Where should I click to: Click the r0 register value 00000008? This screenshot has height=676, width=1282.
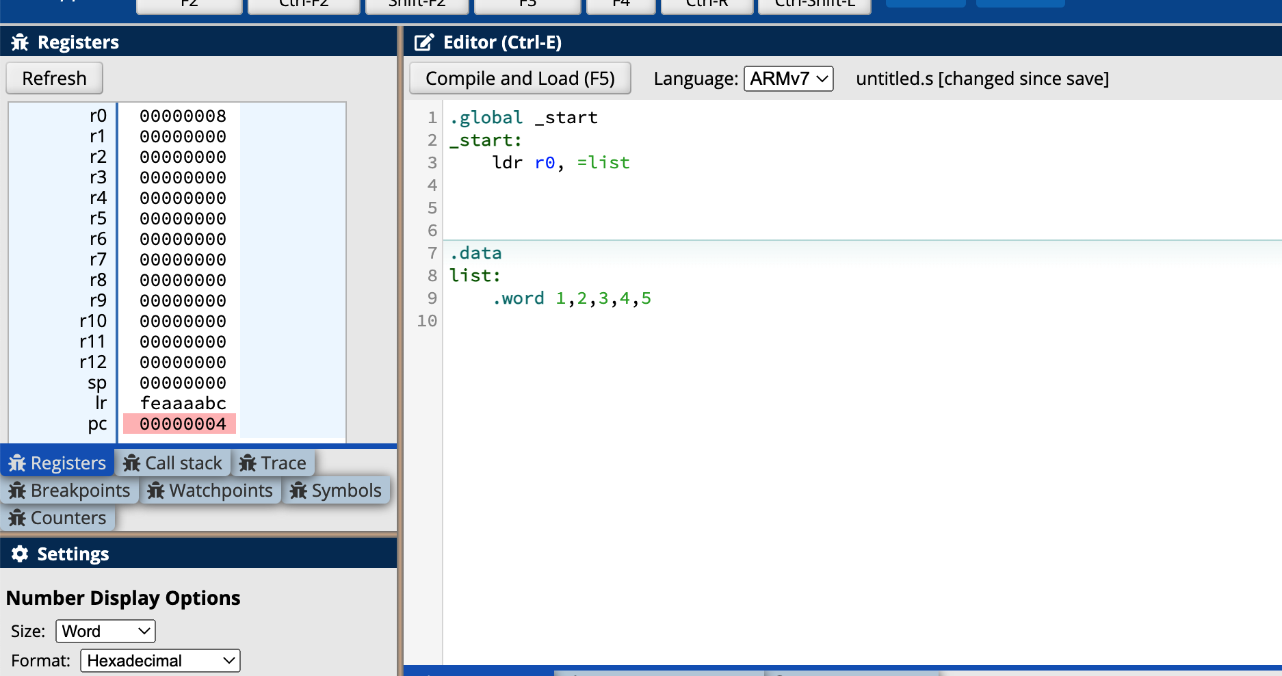pos(182,116)
